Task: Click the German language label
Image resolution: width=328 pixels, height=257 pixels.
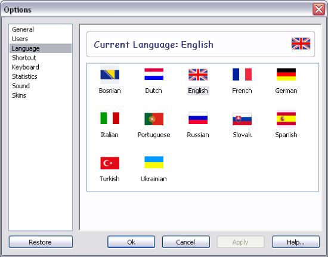Action: click(x=286, y=91)
